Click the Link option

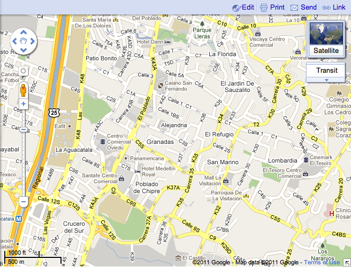click(x=339, y=7)
